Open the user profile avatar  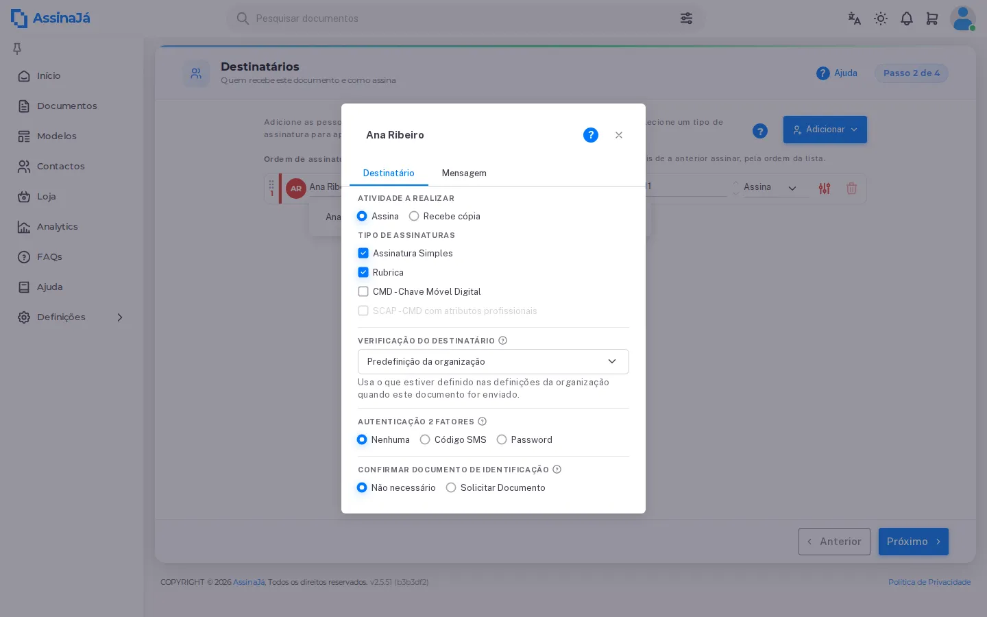pos(962,19)
